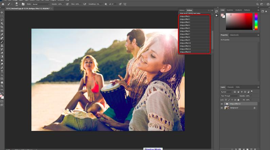Expand the Antigua Effect 12 group arrow
Image resolution: width=270 pixels, height=150 pixels.
point(225,104)
